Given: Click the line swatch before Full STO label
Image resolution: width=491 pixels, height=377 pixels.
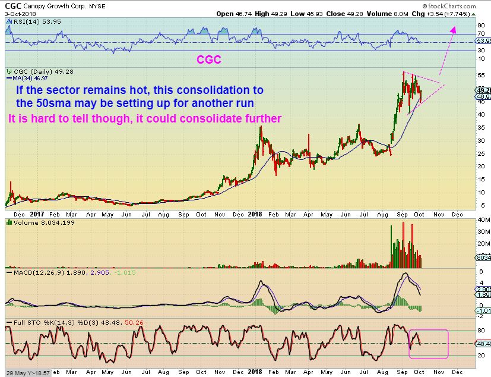Looking at the screenshot, I should [x=9, y=323].
